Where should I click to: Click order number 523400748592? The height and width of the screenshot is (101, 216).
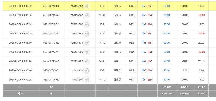51,61
